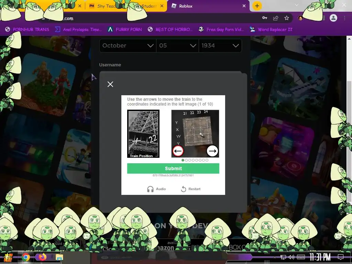This screenshot has width=352, height=264.
Task: Open the BEST OF HORRO... bookmark
Action: tap(170, 30)
